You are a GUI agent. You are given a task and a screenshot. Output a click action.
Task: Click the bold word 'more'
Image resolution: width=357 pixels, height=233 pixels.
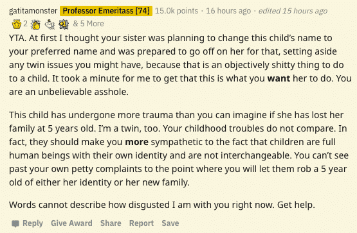137,142
